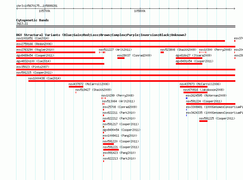Click the 105700k ruler position label
Screen dimensions: 243x180
[x=45, y=11]
